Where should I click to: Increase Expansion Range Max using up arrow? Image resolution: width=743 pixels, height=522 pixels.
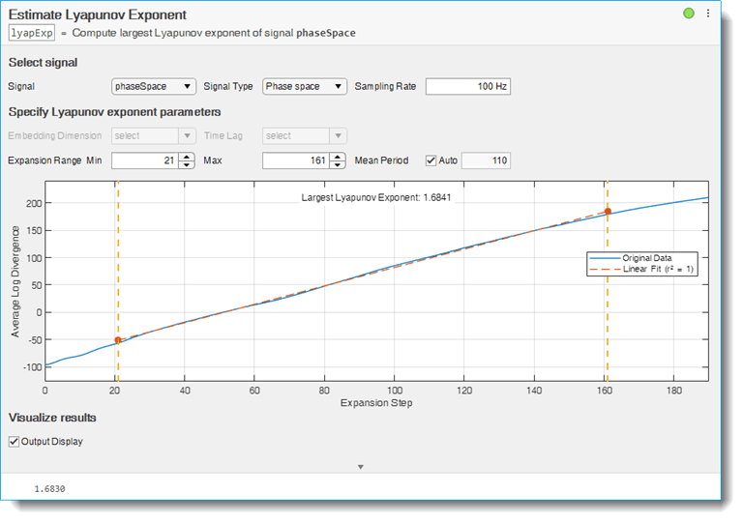tap(338, 157)
